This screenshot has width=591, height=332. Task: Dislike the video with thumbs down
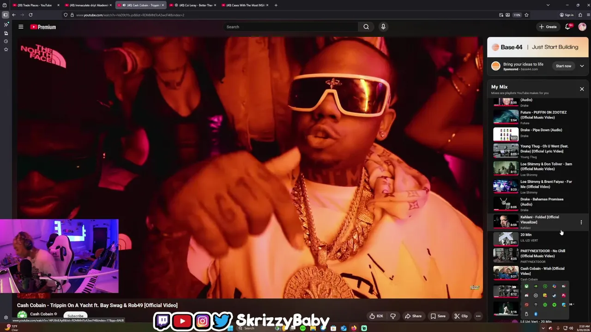pos(393,316)
